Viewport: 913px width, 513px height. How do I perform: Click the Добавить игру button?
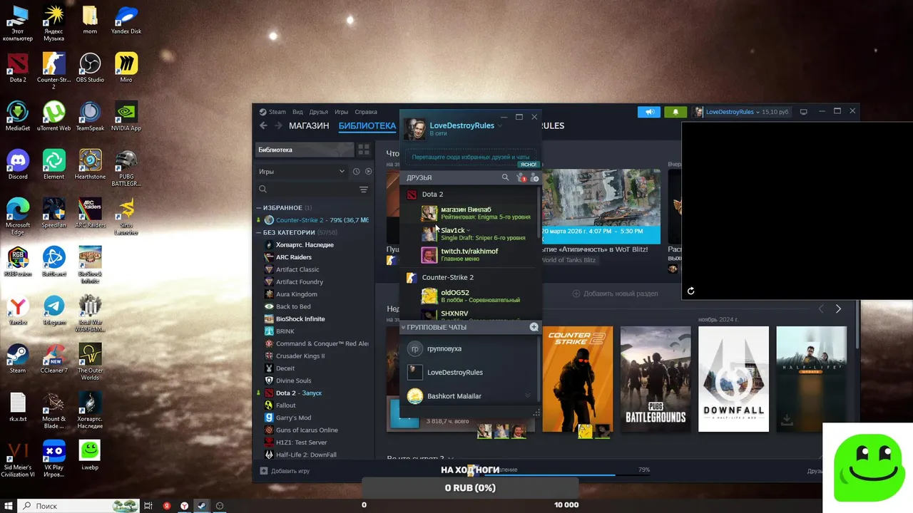285,471
